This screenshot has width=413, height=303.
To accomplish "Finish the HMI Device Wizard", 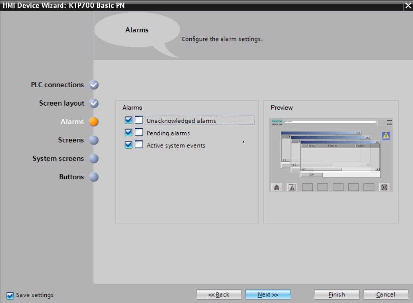I will coord(337,294).
